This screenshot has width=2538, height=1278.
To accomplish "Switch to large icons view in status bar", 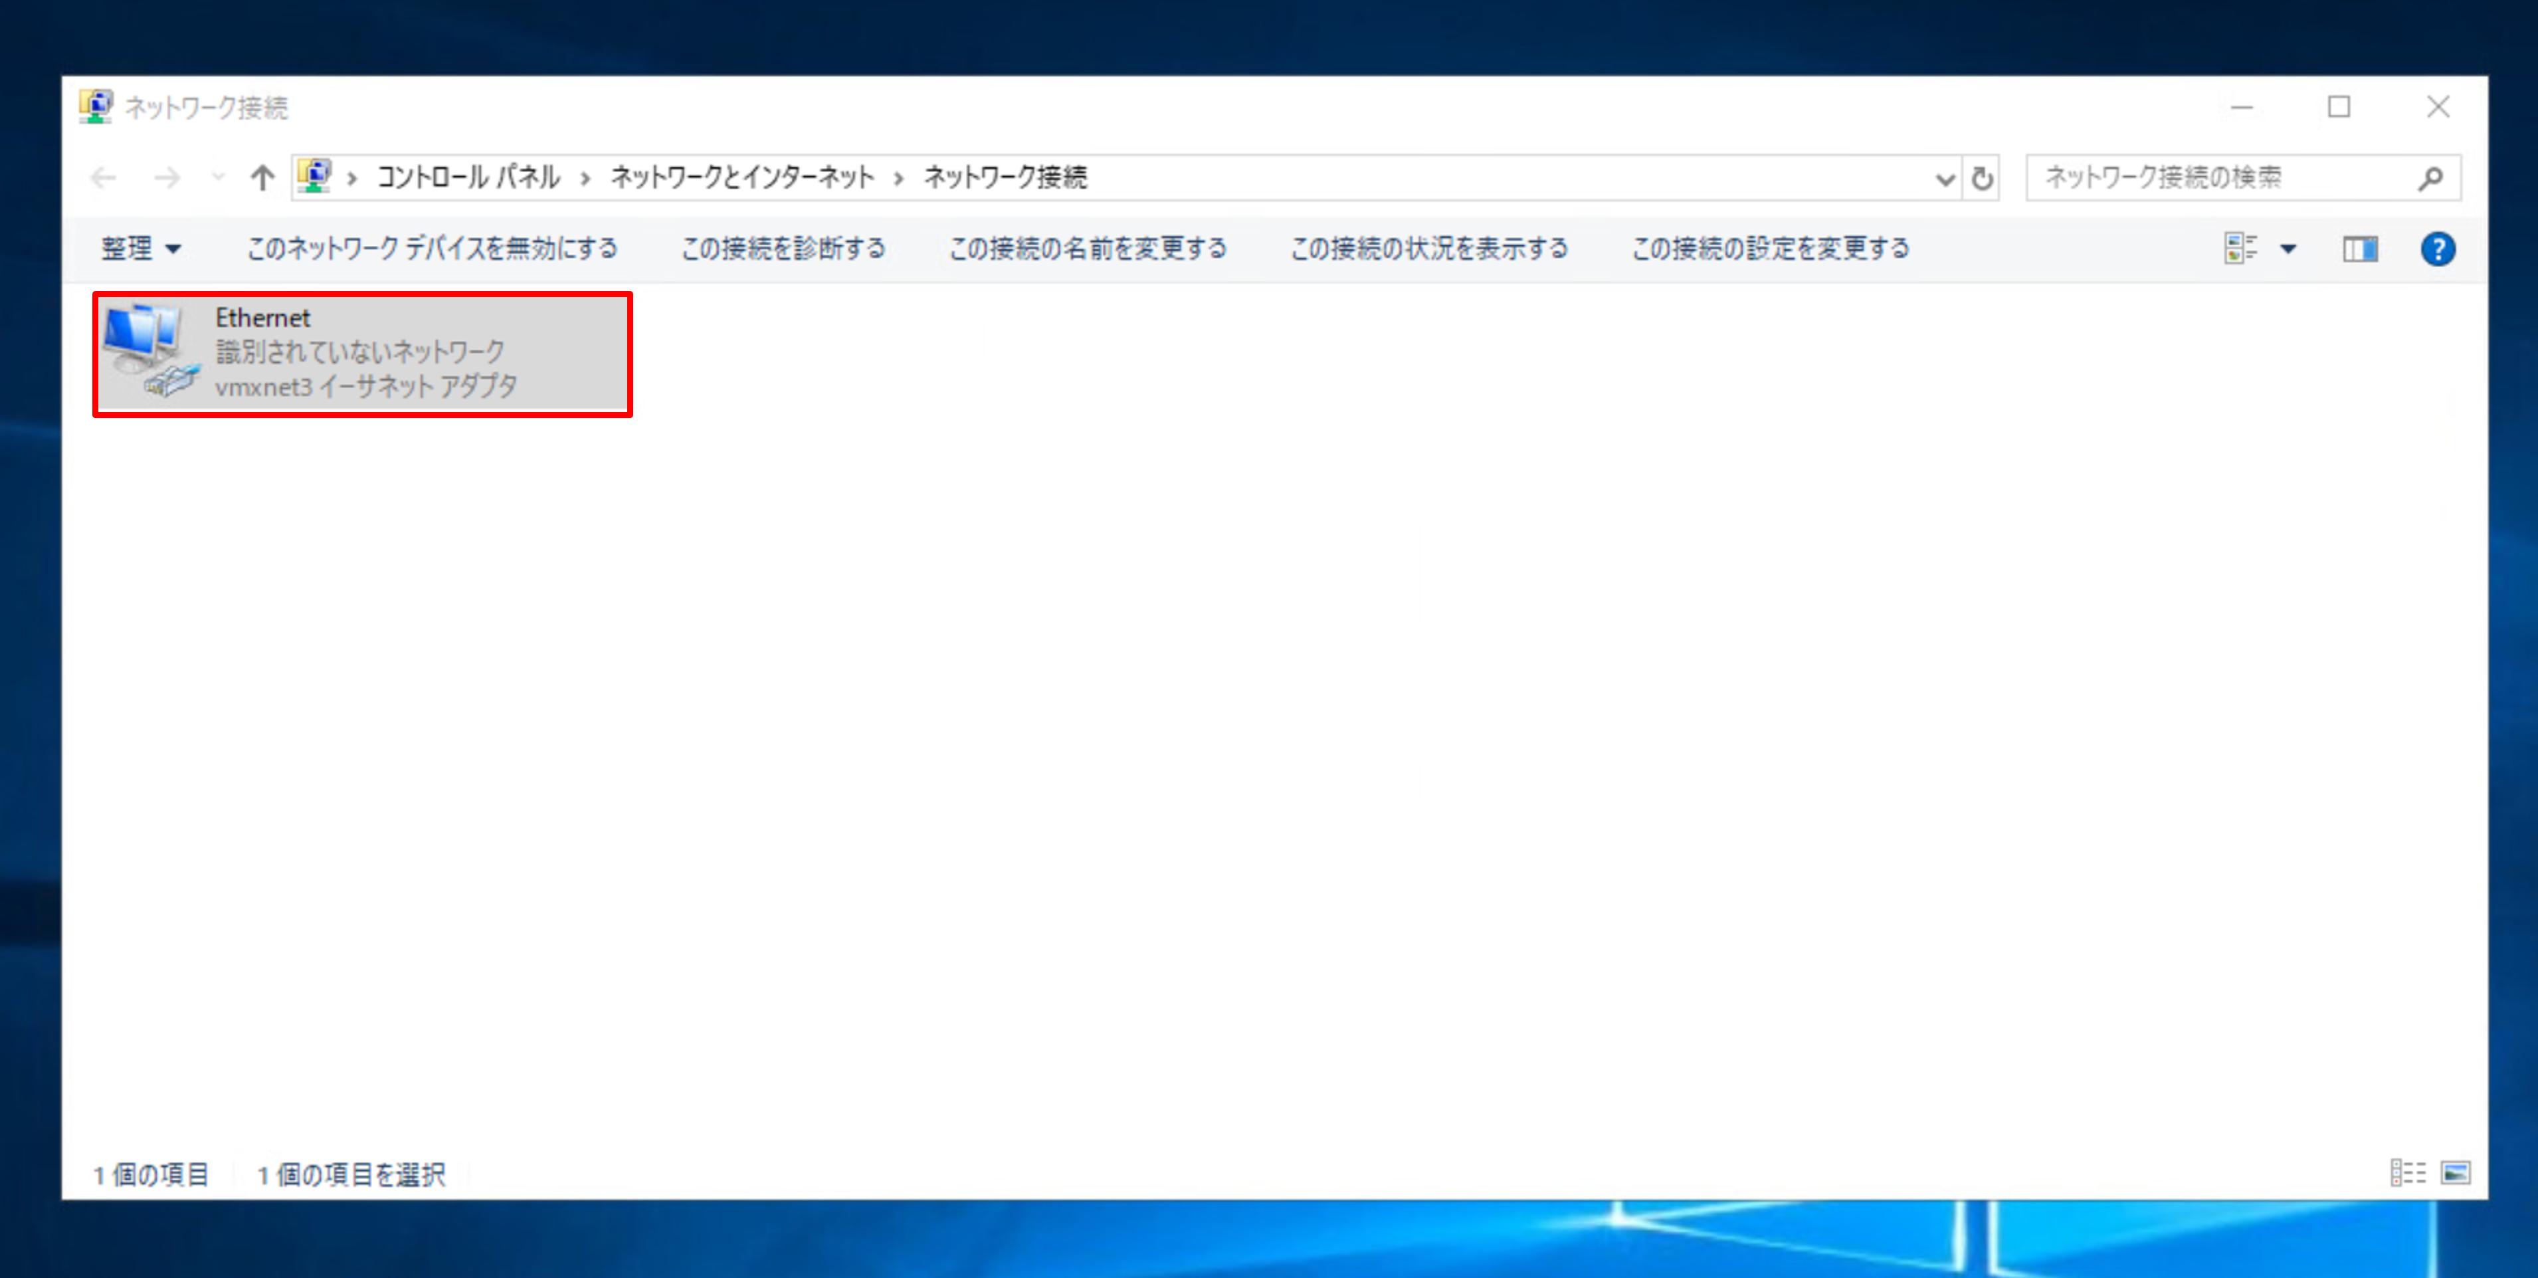I will coord(2455,1172).
